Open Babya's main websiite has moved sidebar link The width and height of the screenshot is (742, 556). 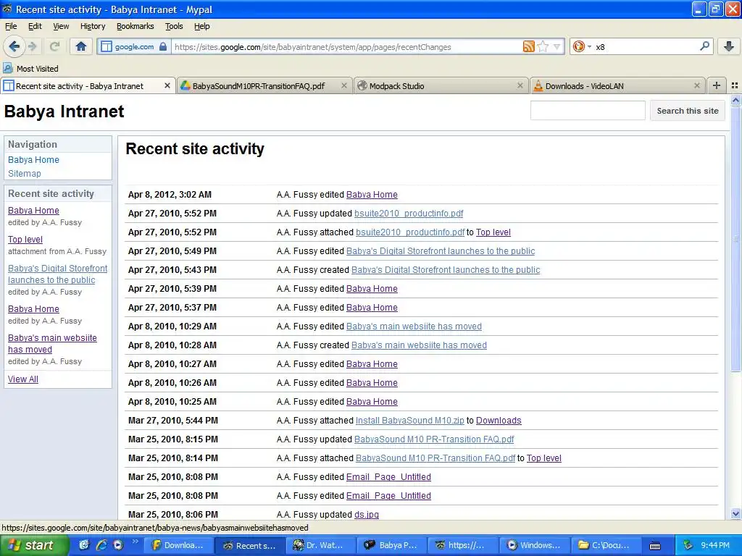coord(52,344)
